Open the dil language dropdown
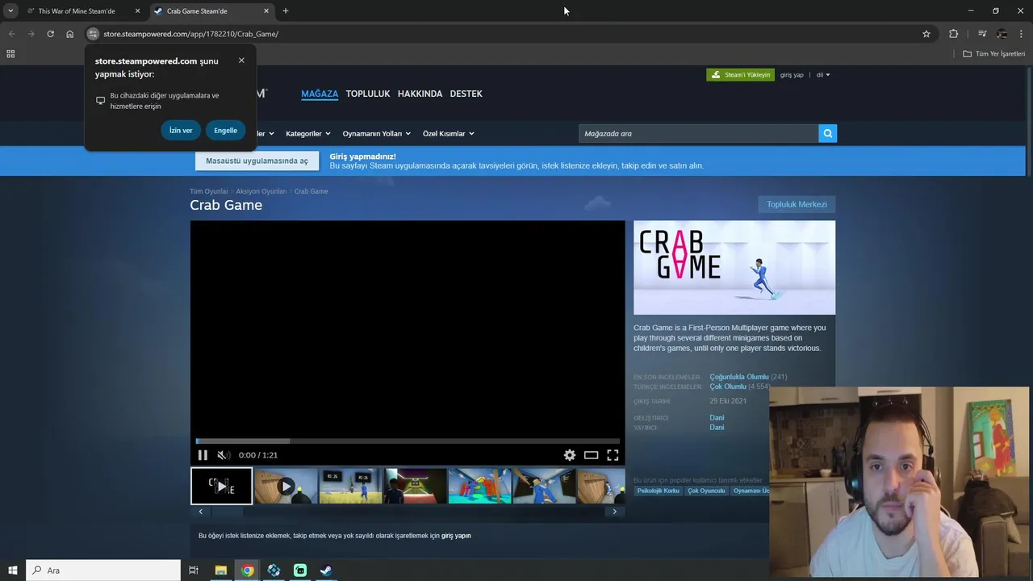 click(x=822, y=75)
